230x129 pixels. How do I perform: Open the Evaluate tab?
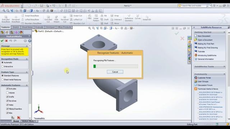(39, 27)
